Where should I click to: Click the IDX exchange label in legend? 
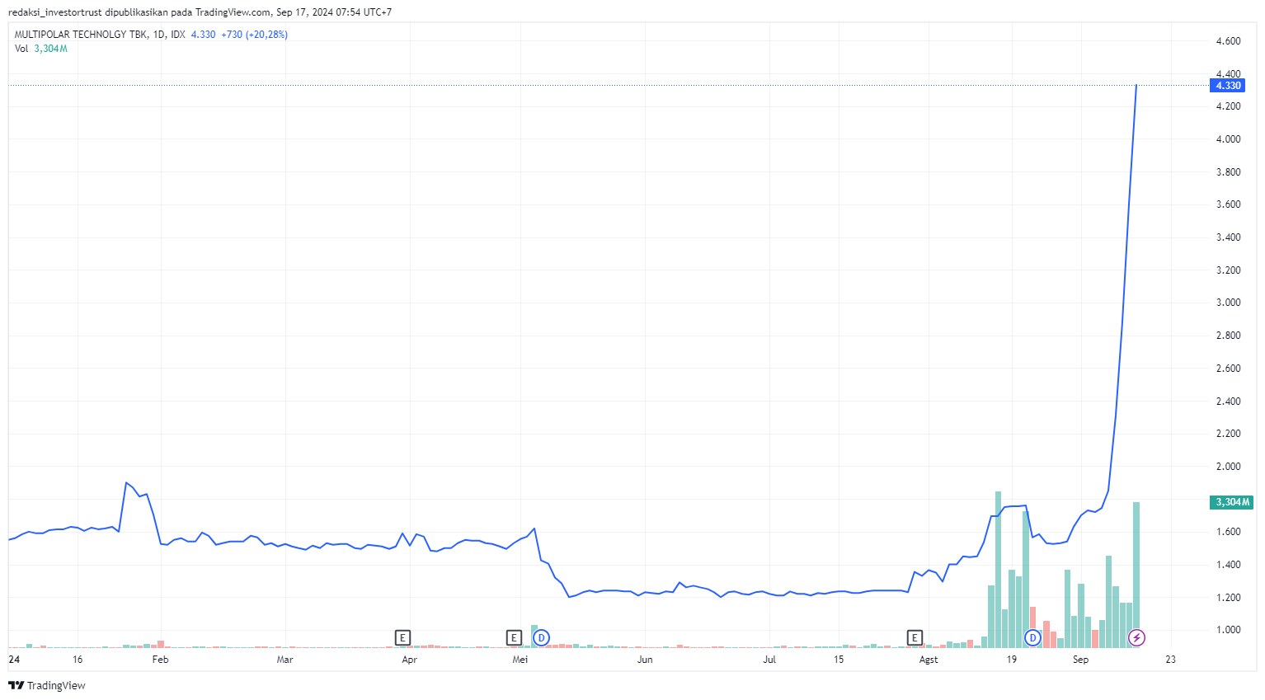click(x=178, y=35)
